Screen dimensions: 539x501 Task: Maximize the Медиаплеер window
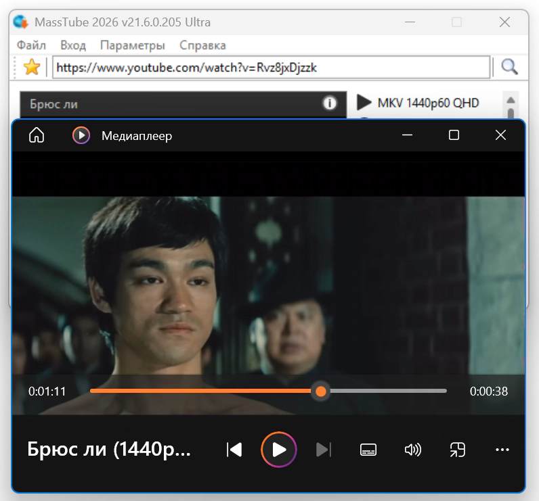(454, 135)
